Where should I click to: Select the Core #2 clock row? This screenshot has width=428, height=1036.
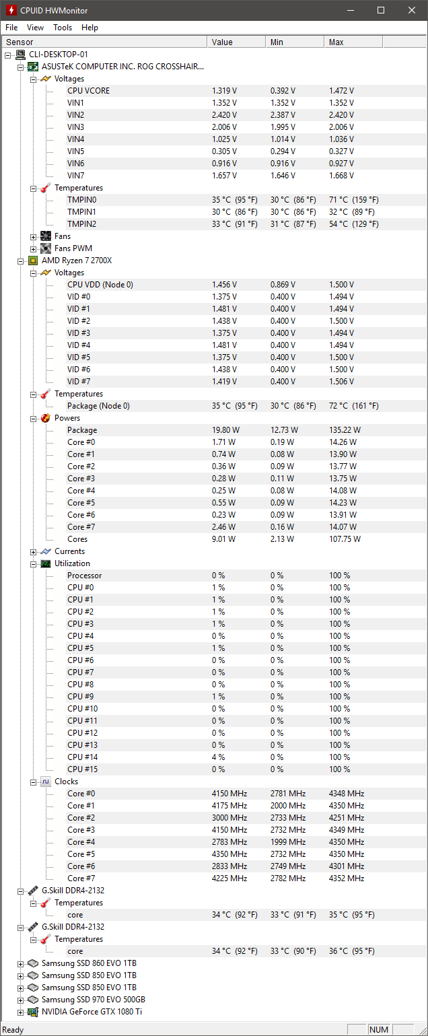[214, 818]
